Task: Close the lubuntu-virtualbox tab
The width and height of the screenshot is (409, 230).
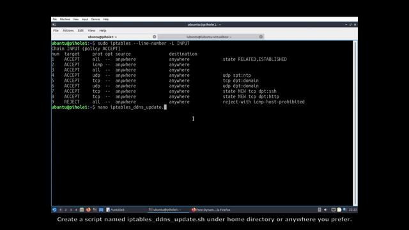Action: pyautogui.click(x=261, y=37)
